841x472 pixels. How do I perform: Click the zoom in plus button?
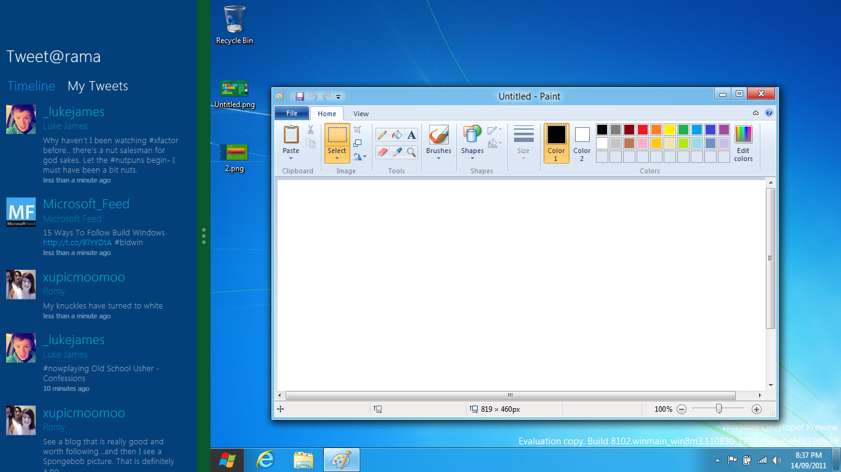pyautogui.click(x=757, y=409)
